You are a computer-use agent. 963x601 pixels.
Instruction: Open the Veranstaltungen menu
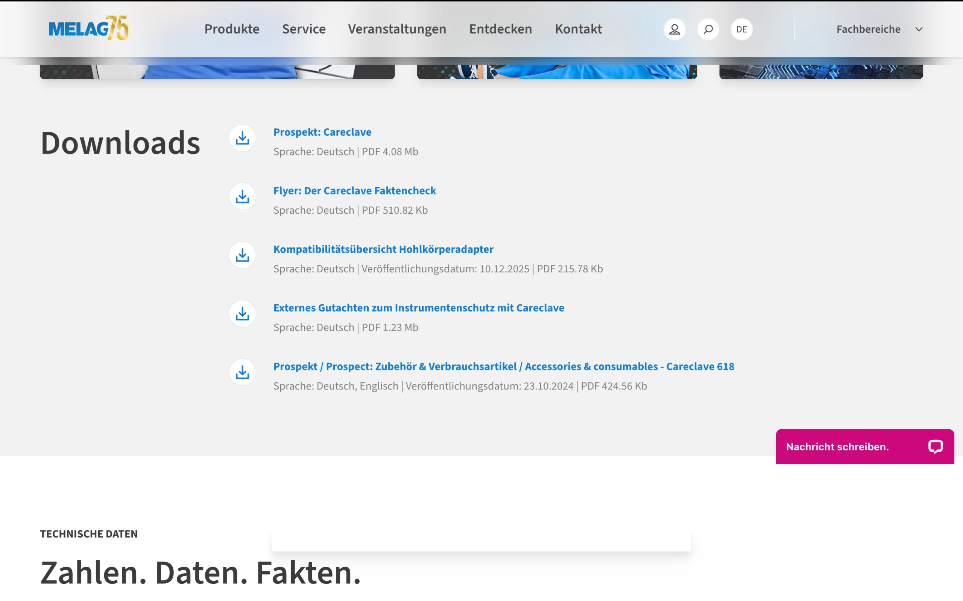coord(397,29)
